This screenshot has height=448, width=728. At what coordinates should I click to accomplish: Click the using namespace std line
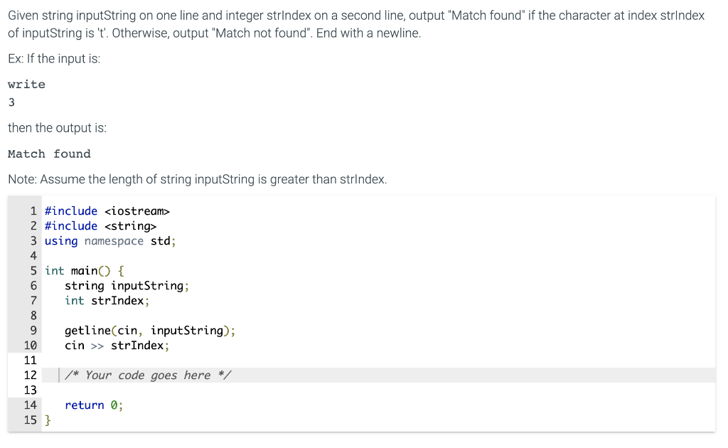coord(110,241)
